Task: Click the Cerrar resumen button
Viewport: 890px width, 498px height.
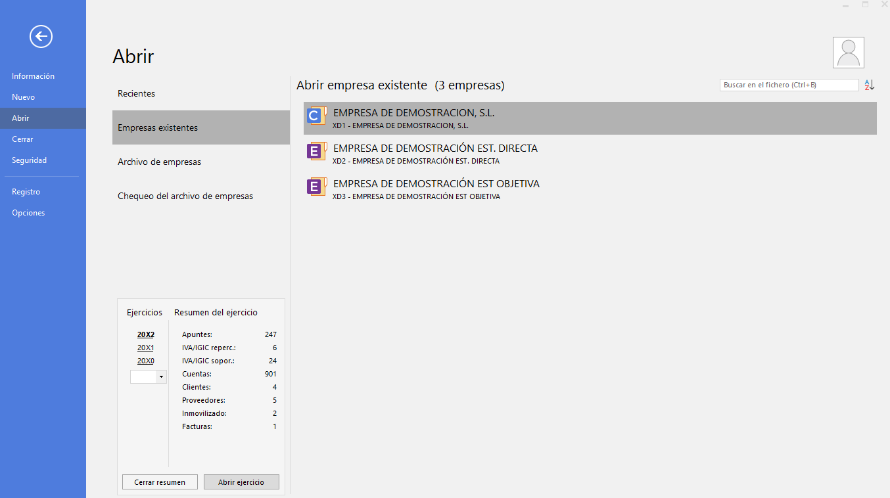Action: pos(160,482)
